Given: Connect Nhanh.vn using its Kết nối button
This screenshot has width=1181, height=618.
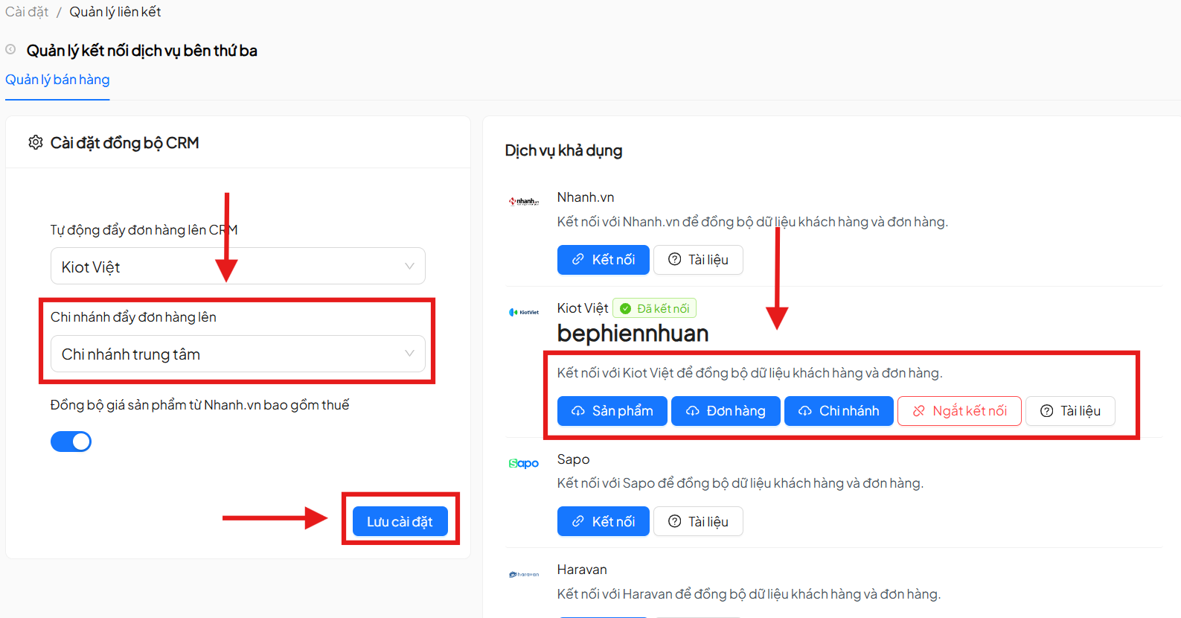Looking at the screenshot, I should (603, 260).
